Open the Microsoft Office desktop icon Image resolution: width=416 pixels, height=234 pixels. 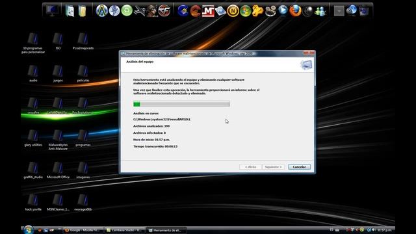pyautogui.click(x=58, y=170)
